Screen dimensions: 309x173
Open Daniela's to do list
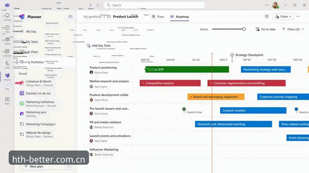pyautogui.click(x=38, y=93)
